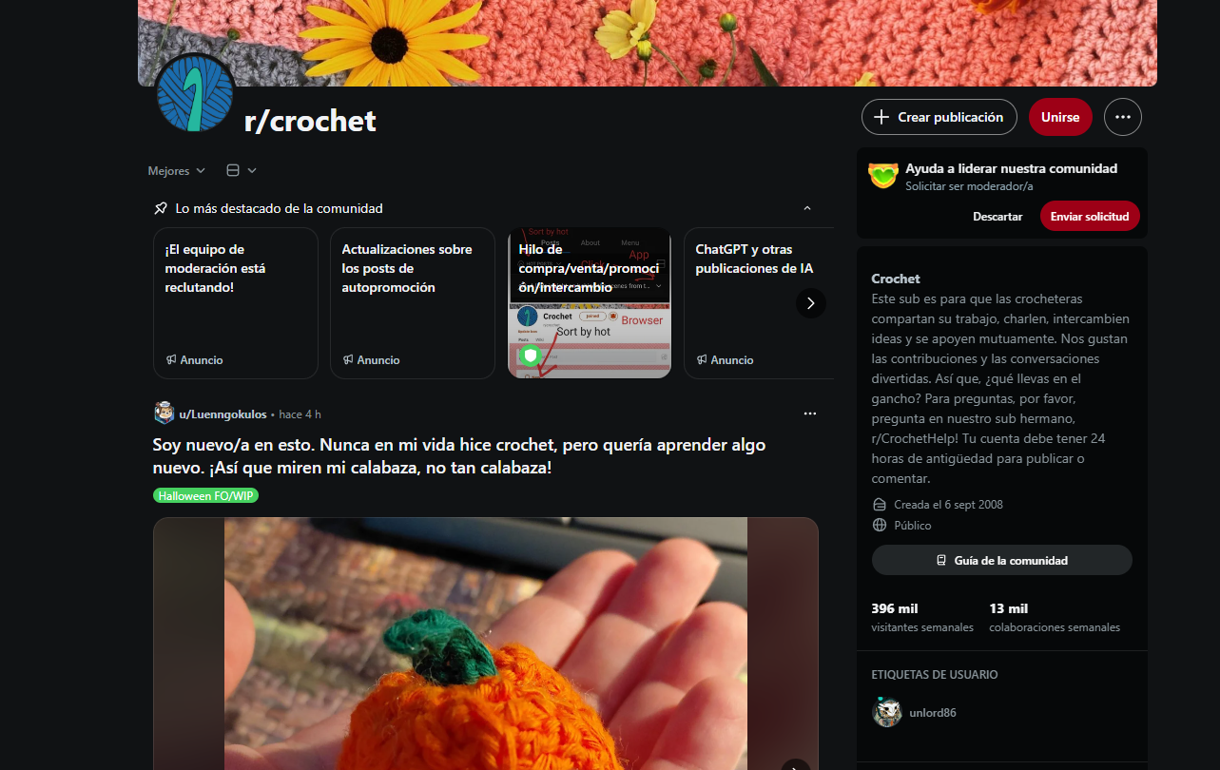Open the card view layout dropdown
The image size is (1220, 770).
point(242,171)
